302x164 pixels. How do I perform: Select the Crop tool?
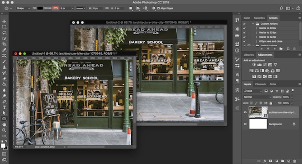(x=4, y=44)
